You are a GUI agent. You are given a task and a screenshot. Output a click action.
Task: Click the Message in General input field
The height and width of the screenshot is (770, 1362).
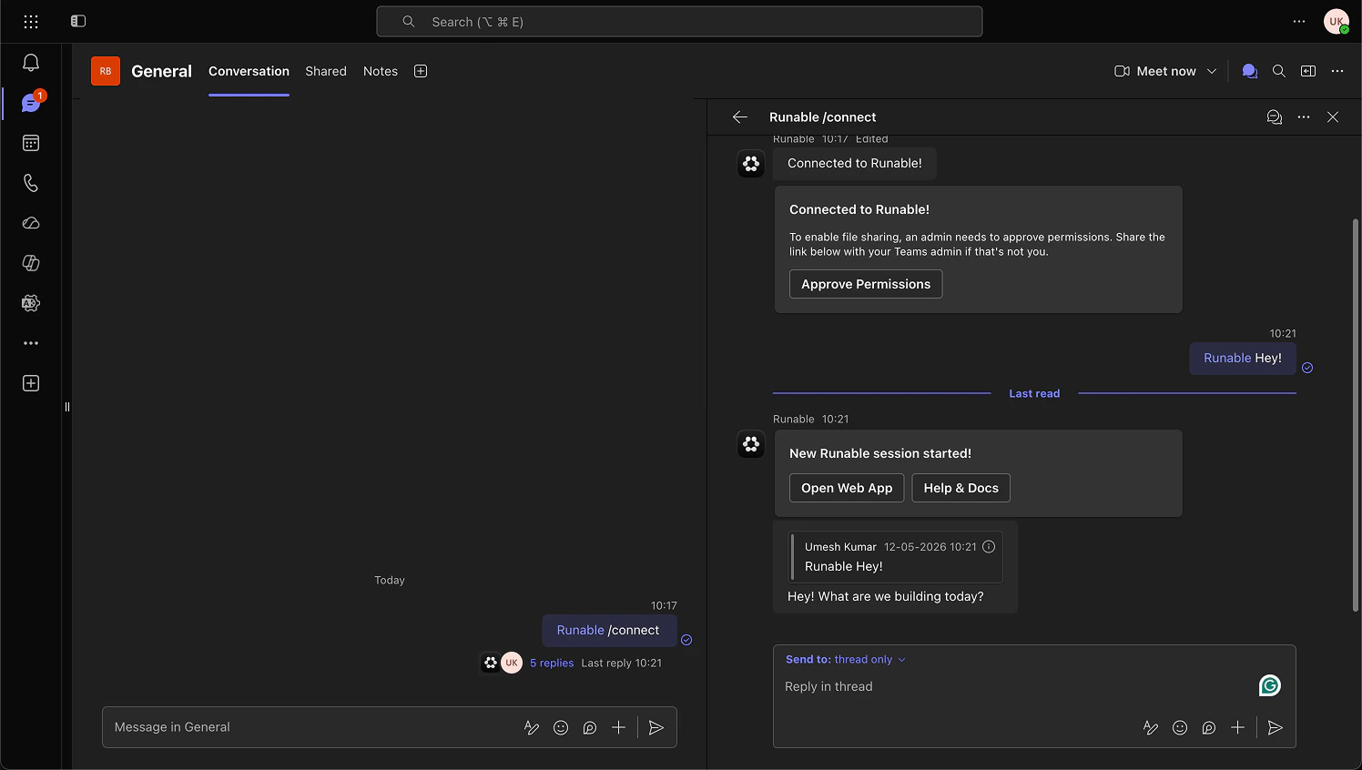310,727
